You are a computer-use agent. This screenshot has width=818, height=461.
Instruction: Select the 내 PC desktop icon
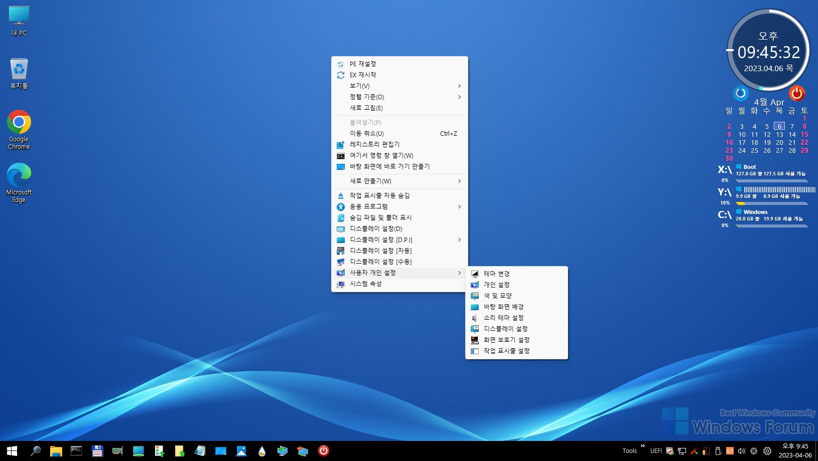click(19, 21)
